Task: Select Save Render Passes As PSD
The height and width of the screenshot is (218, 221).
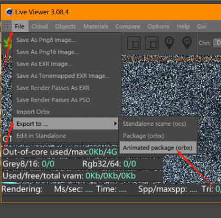Action: (67, 100)
